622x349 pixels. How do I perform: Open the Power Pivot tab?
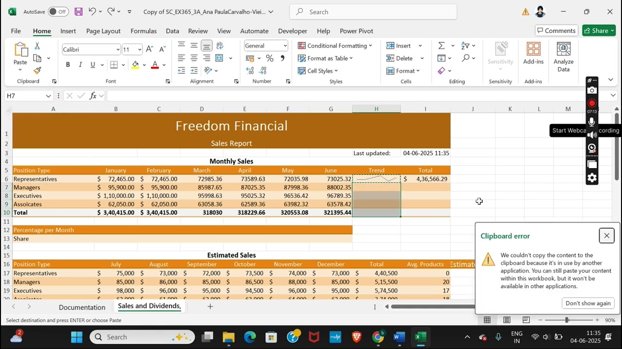click(356, 31)
